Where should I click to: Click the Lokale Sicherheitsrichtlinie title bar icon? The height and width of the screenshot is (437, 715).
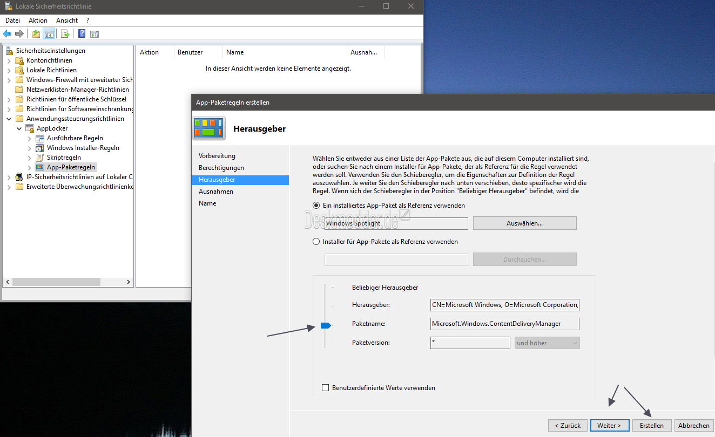[8, 6]
